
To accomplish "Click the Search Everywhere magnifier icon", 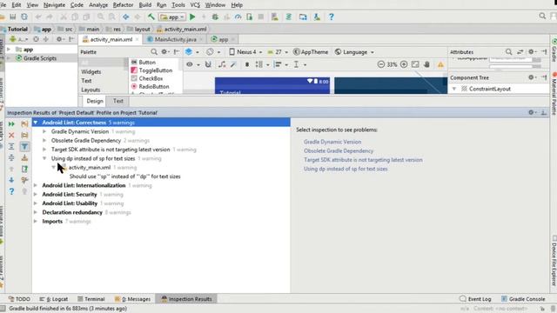I will [542, 16].
